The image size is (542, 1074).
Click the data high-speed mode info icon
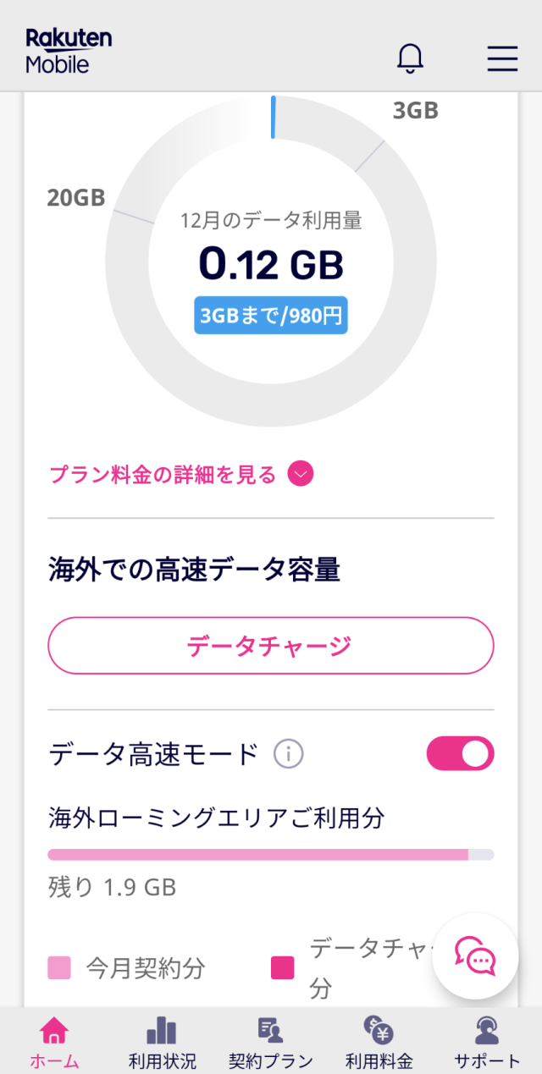[x=288, y=753]
